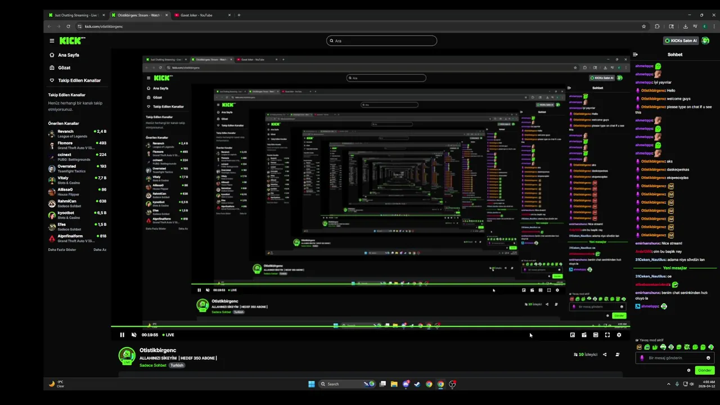Screen dimensions: 720x405
Task: Open the kyootbot channel in sidebar
Action: 77,215
